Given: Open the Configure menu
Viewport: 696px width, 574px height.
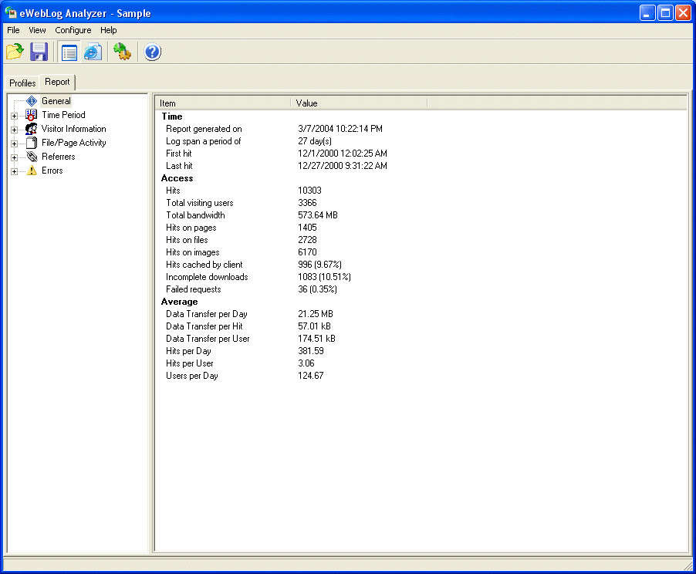Looking at the screenshot, I should click(x=73, y=30).
